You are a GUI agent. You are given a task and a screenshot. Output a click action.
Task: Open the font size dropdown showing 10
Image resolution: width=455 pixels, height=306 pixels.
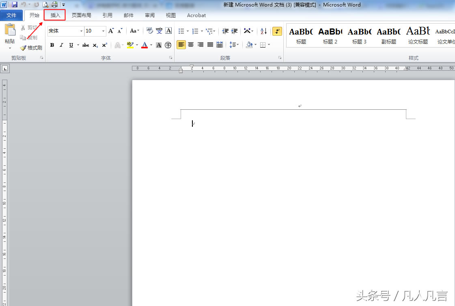point(103,31)
